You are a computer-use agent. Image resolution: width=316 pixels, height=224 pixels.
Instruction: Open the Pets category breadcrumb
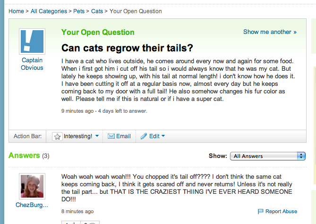79,11
